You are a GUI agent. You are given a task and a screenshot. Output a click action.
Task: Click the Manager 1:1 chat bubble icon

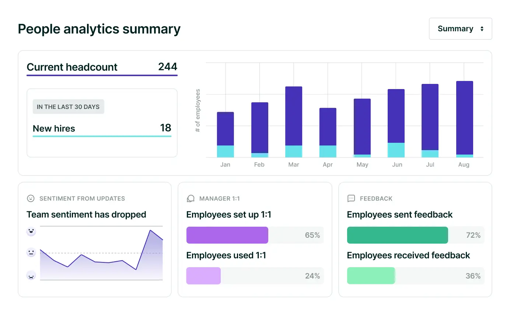(x=191, y=198)
